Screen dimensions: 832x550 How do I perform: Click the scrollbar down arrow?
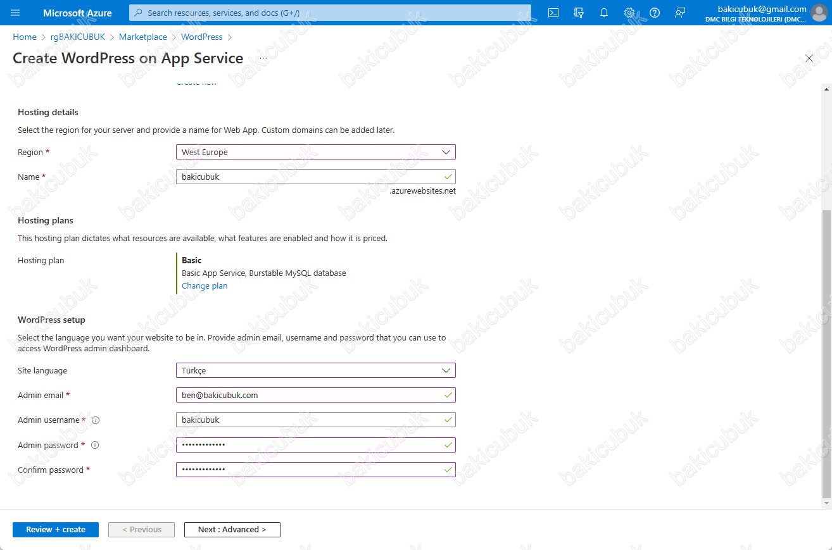(826, 503)
